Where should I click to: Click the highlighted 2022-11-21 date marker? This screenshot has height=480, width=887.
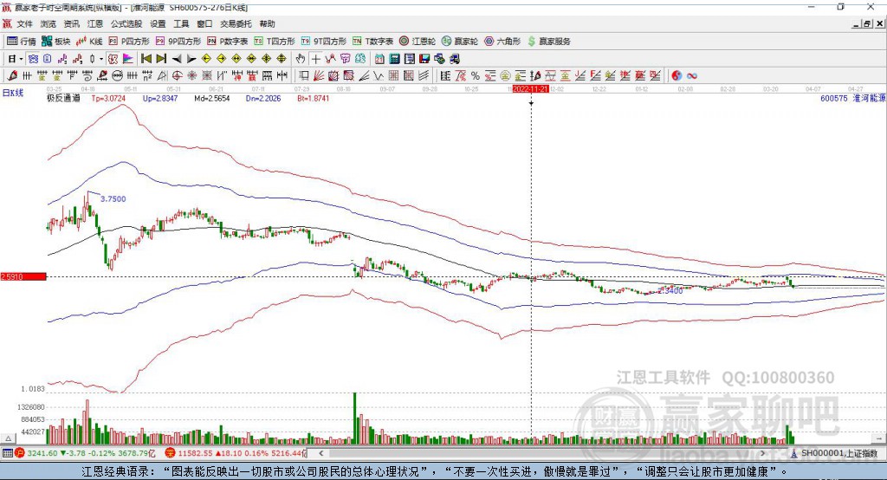tap(531, 89)
